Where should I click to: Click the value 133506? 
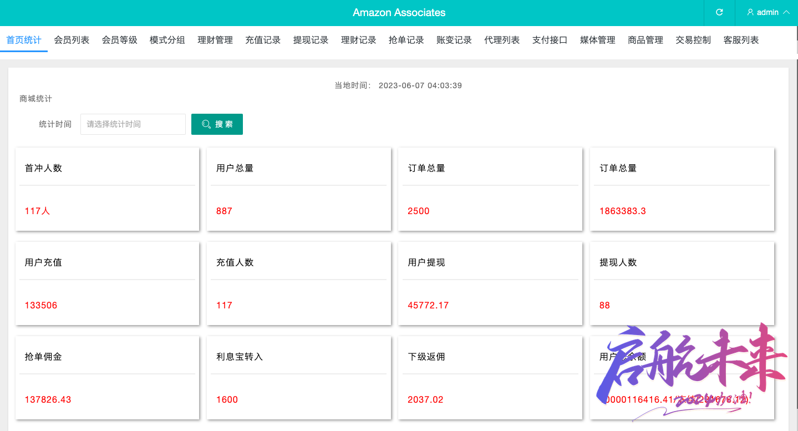pos(41,305)
